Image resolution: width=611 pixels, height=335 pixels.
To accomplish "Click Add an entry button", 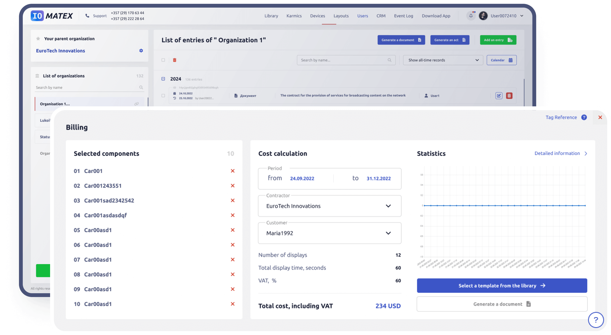I will [x=498, y=40].
